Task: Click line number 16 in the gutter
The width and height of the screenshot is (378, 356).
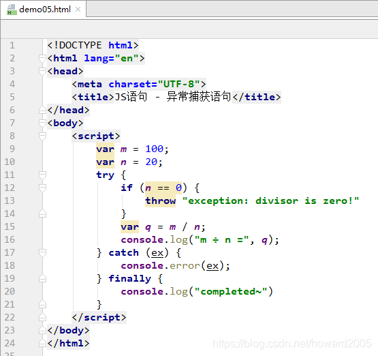Action: [10, 239]
